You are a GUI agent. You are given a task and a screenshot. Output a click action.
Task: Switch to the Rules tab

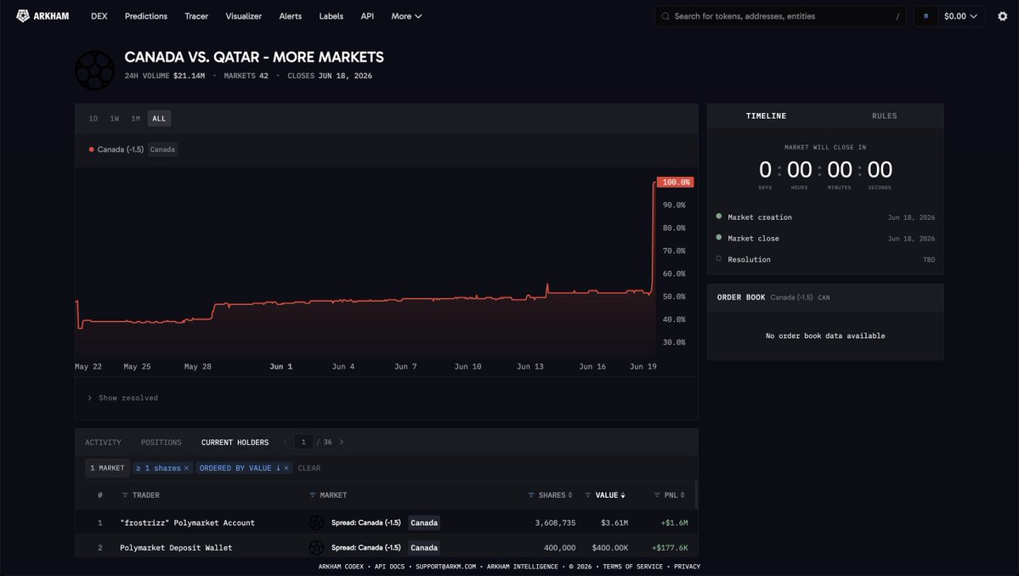(884, 116)
